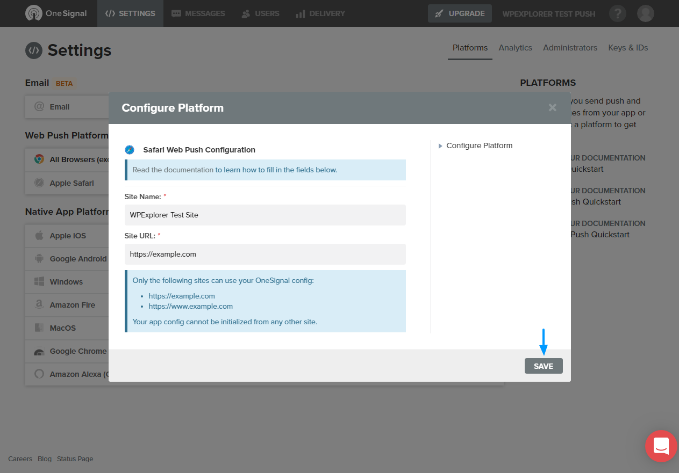
Task: Expand the Configure Platform step arrow
Action: tap(440, 146)
